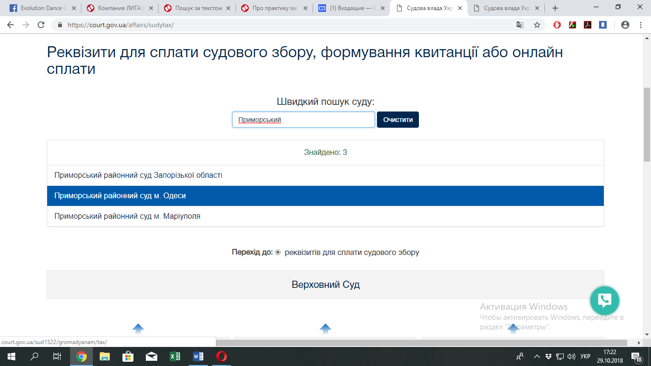Expand hidden system tray icons chevron

pyautogui.click(x=537, y=356)
